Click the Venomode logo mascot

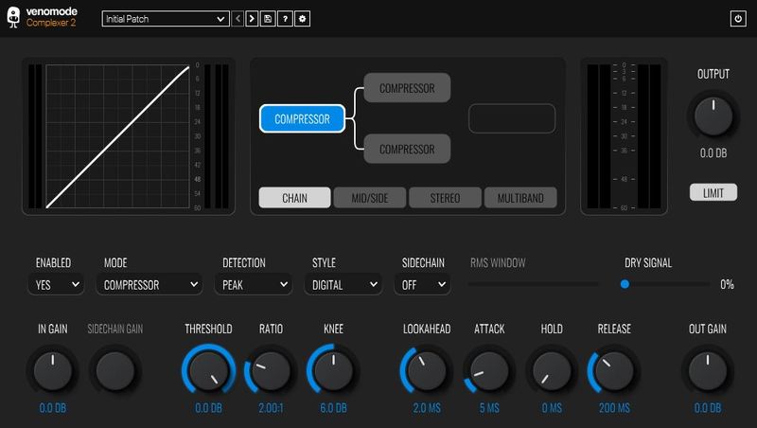13,17
